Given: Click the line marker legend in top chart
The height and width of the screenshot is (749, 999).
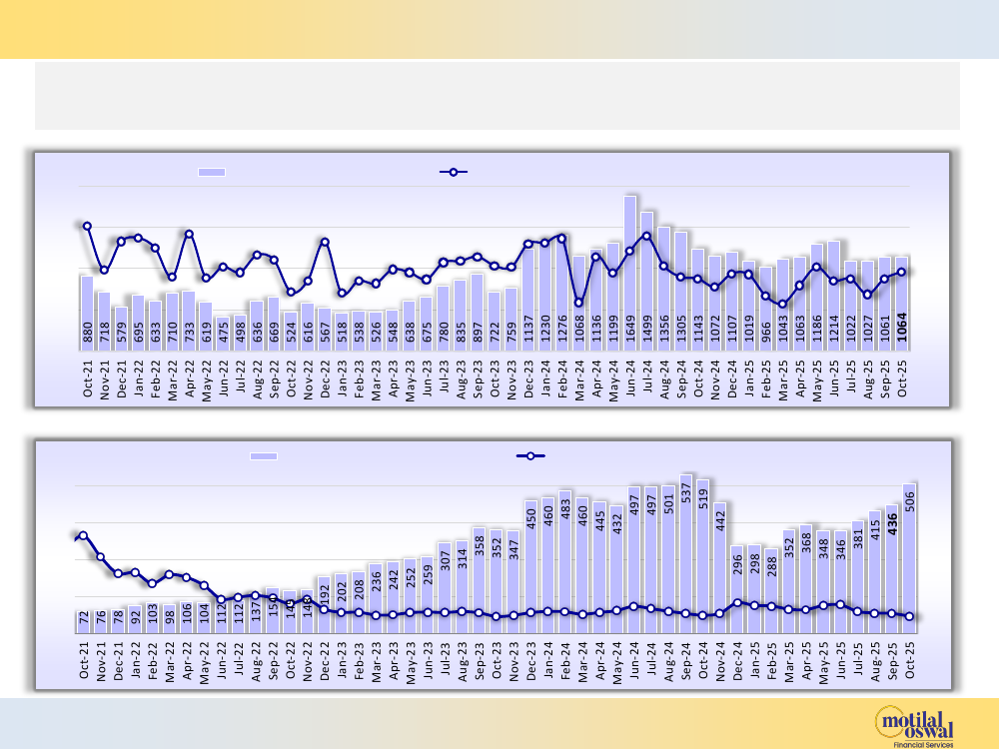Looking at the screenshot, I should point(454,172).
